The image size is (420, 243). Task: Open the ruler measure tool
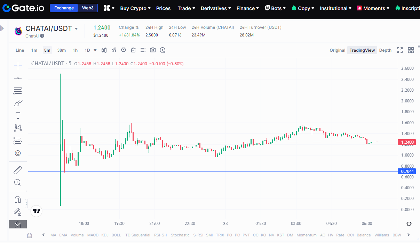[18, 170]
